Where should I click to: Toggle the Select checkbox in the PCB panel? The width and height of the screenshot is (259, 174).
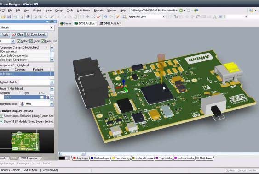pyautogui.click(x=19, y=41)
